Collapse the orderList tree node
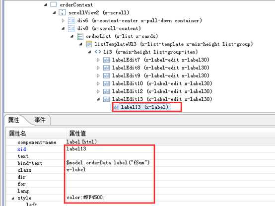Image resolution: width=275 pixels, height=206 pixels. pos(72,36)
